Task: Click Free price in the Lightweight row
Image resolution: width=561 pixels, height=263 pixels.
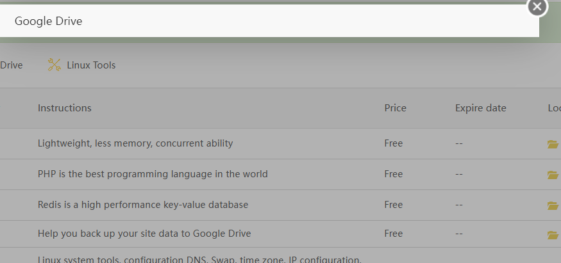Action: pos(393,143)
